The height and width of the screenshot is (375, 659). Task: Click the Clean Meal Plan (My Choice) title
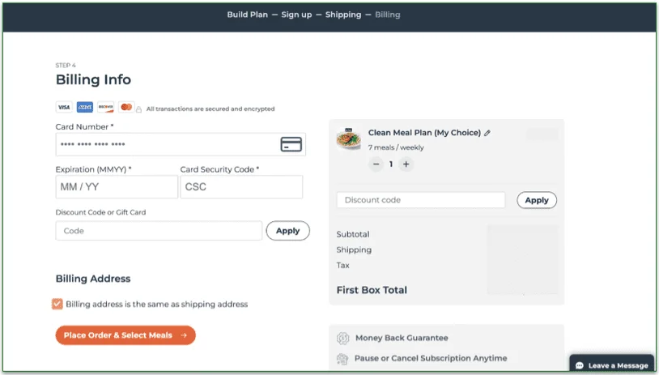[424, 133]
